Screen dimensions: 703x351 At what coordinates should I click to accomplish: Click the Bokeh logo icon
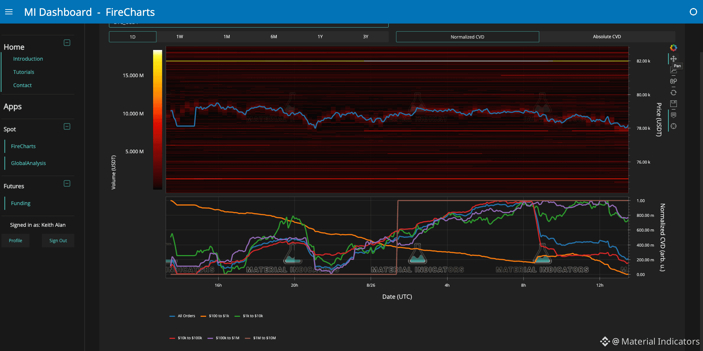[x=674, y=48]
